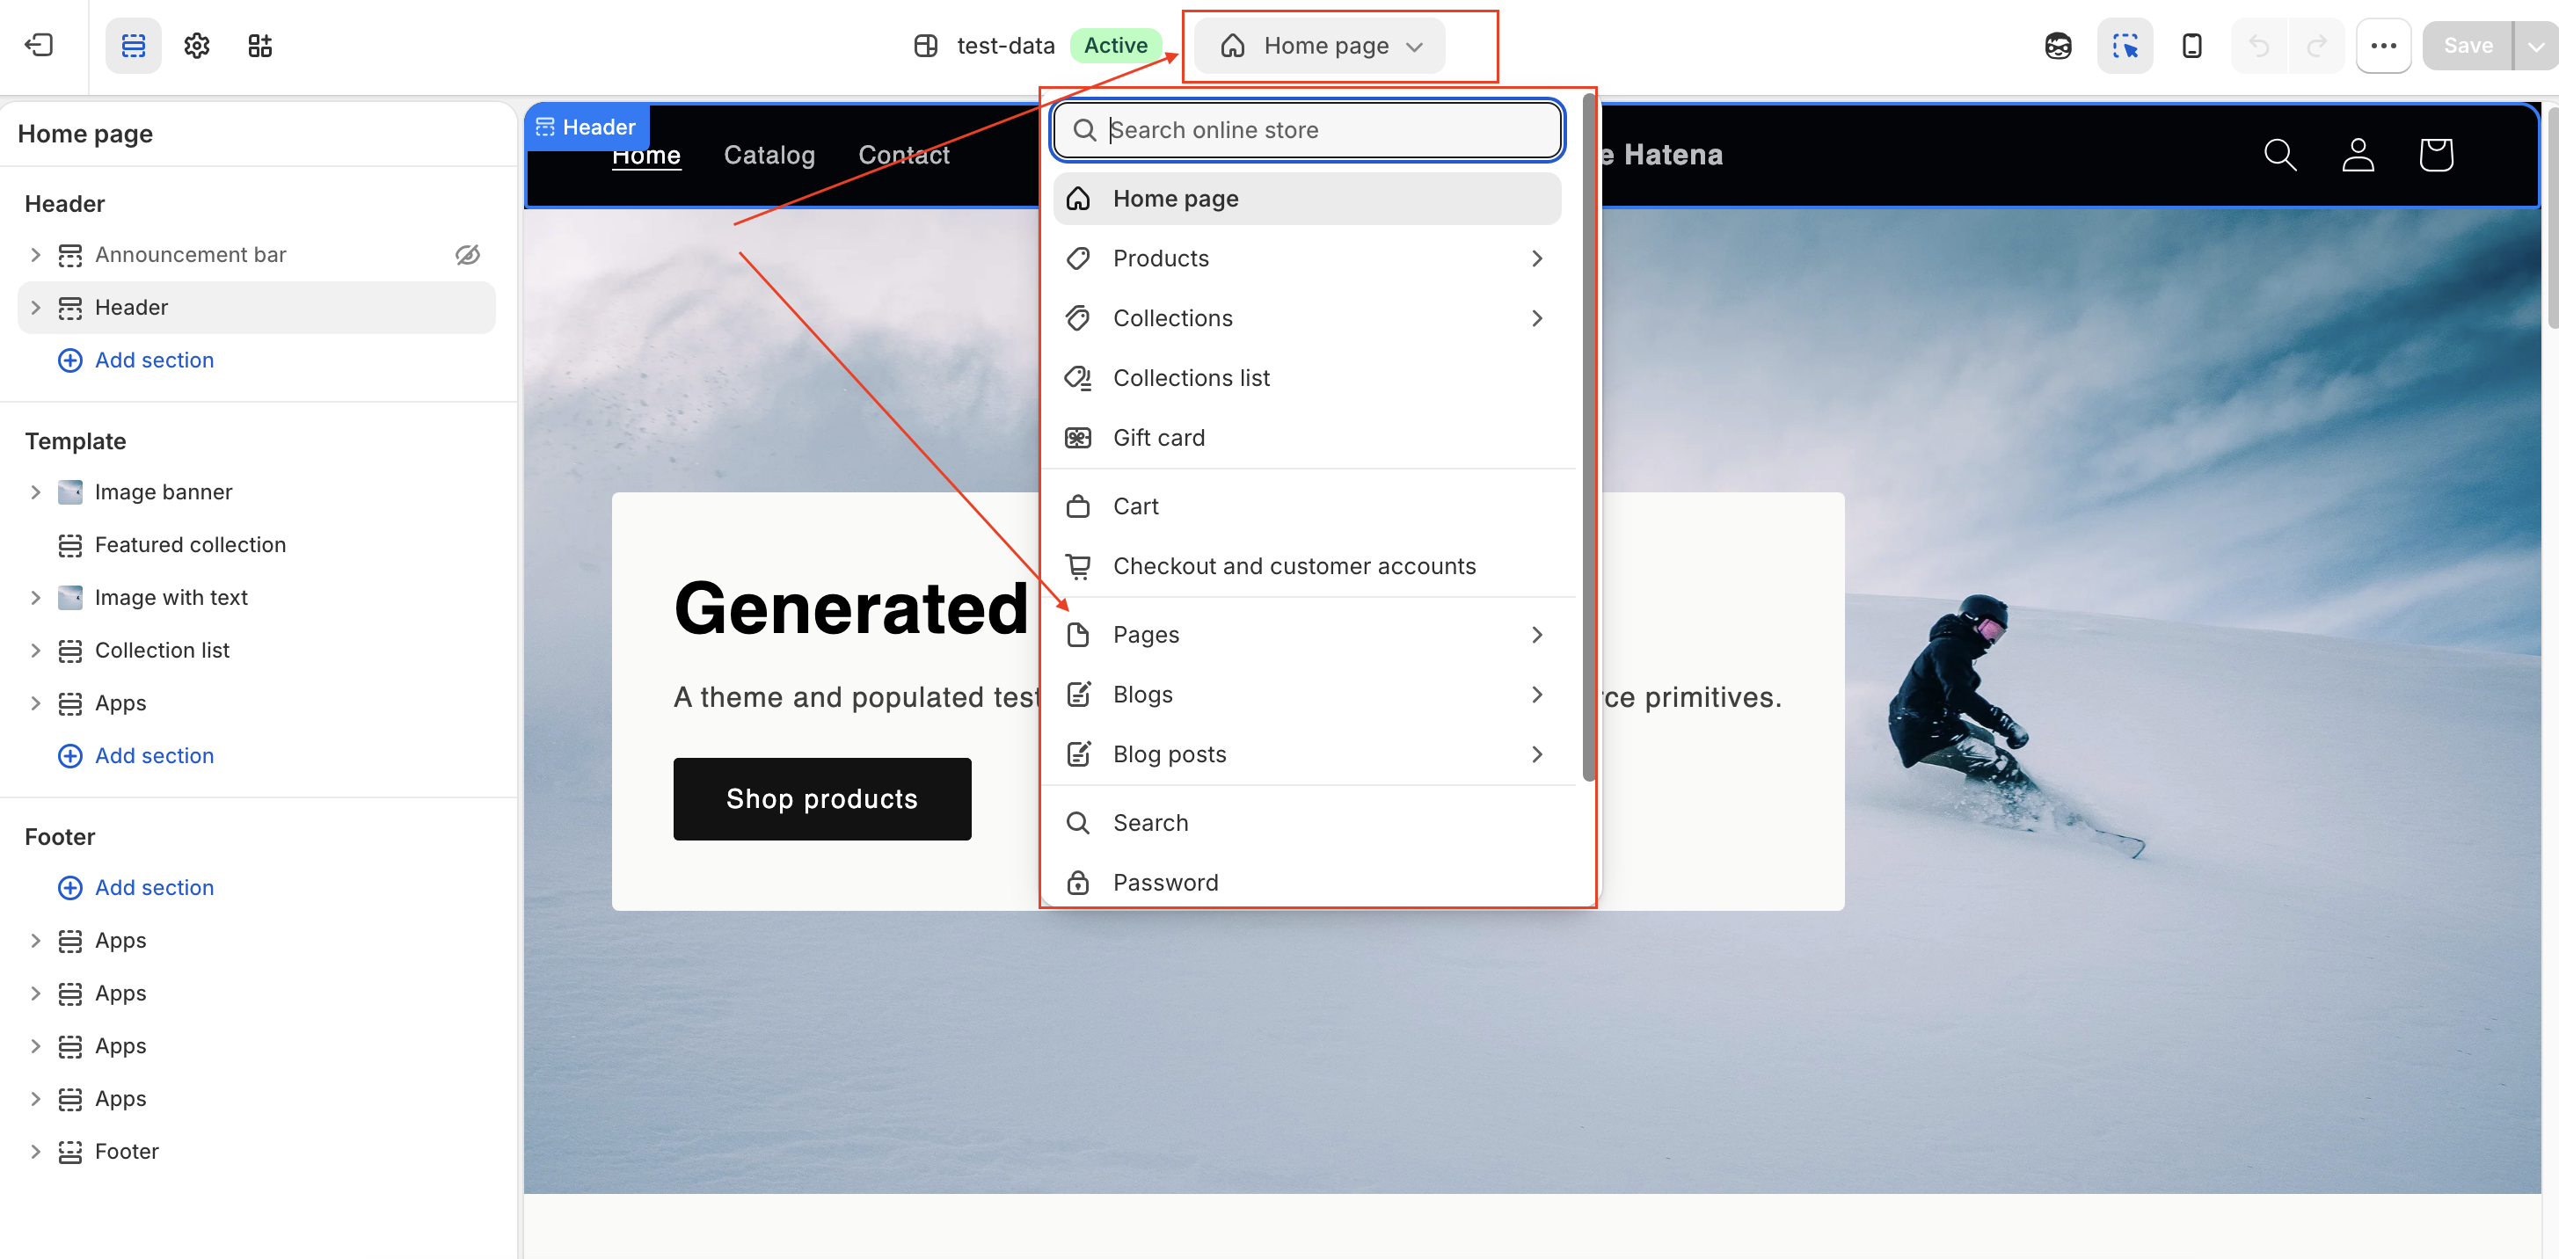Click the dropdown menu scrollbar

point(1587,437)
